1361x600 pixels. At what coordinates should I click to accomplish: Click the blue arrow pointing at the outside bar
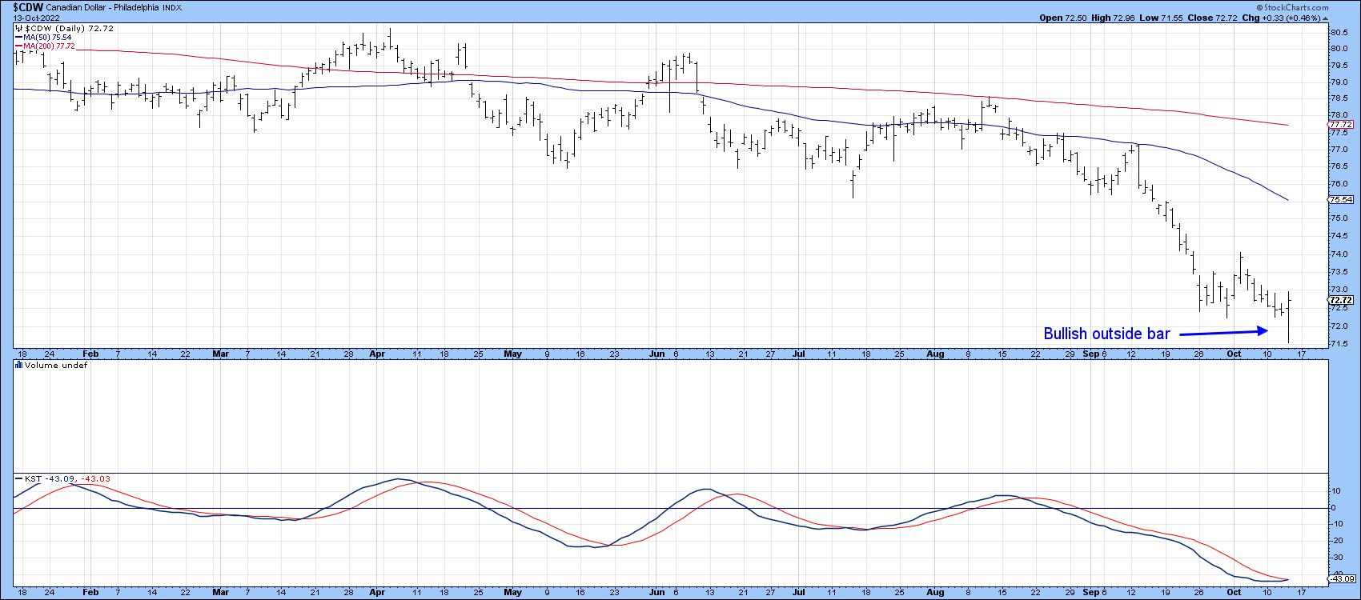tap(1223, 332)
